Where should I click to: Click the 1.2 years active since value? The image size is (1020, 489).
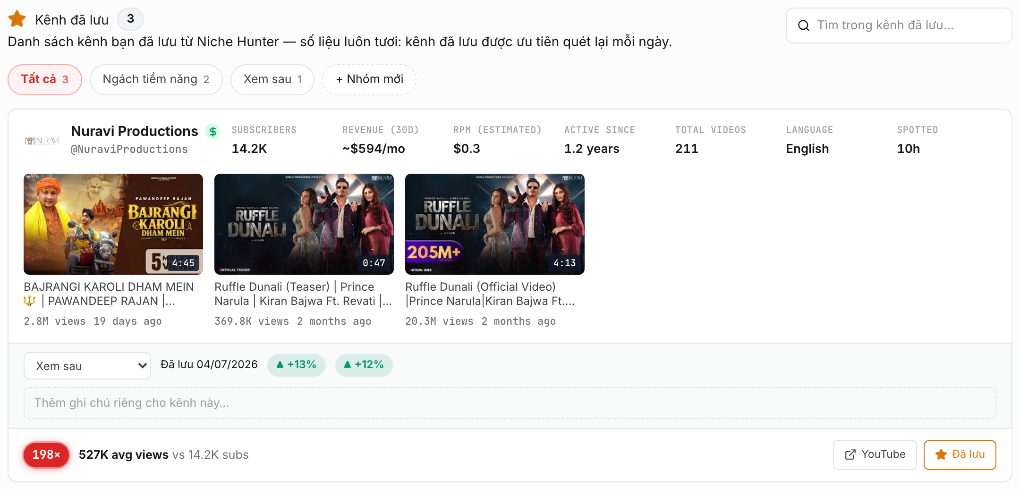[x=592, y=149]
